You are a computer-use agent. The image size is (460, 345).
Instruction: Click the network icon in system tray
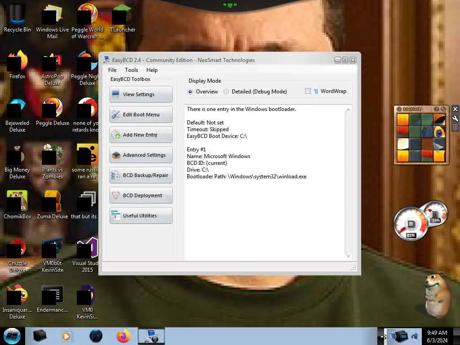point(401,336)
